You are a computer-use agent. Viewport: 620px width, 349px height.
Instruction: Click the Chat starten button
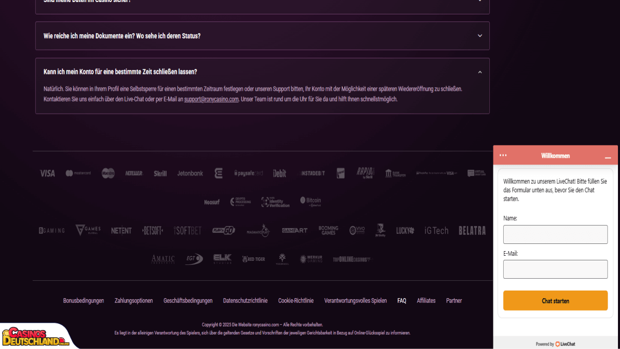pyautogui.click(x=555, y=301)
